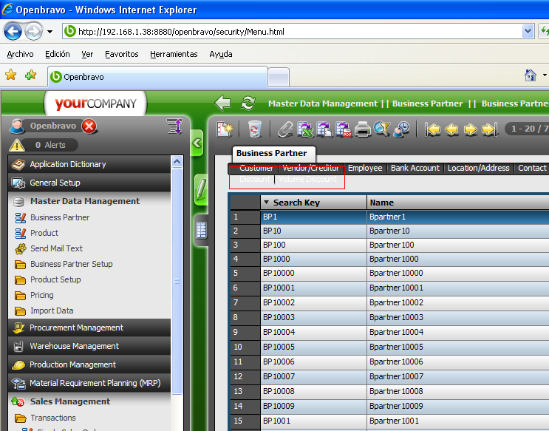Screen dimensions: 549x431
Task: Collapse the Master Data Management section
Action: [x=89, y=201]
